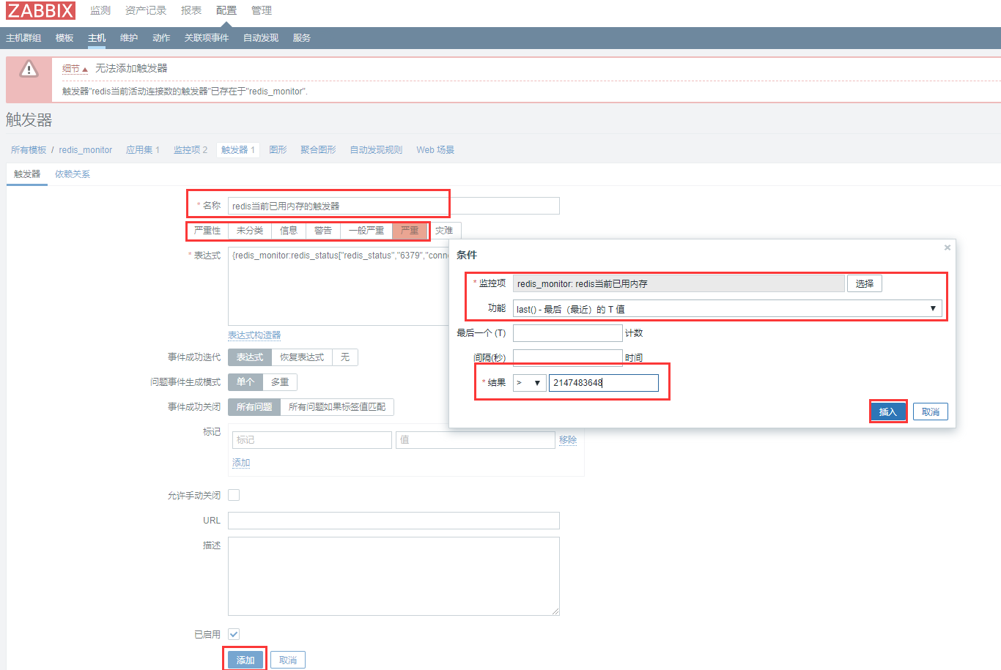
Task: Focus the URL input field
Action: 394,521
